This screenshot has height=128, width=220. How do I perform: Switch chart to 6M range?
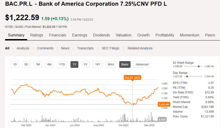pos(49,64)
